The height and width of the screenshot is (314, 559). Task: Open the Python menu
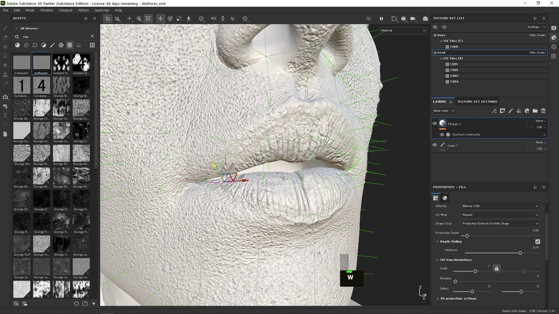83,10
